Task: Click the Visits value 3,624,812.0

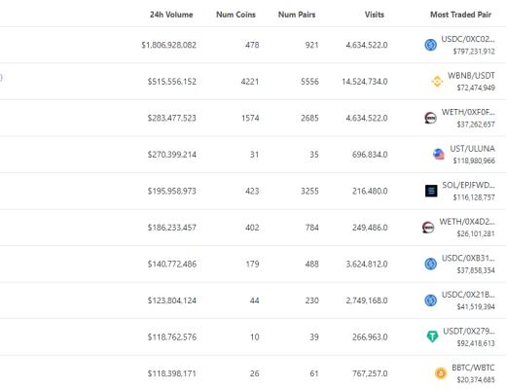Action: pyautogui.click(x=367, y=264)
